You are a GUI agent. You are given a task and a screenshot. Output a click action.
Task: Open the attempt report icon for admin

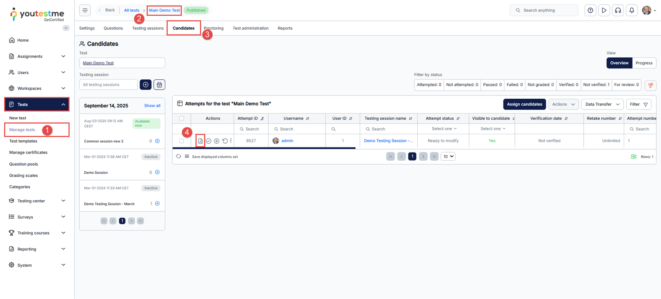tap(200, 141)
